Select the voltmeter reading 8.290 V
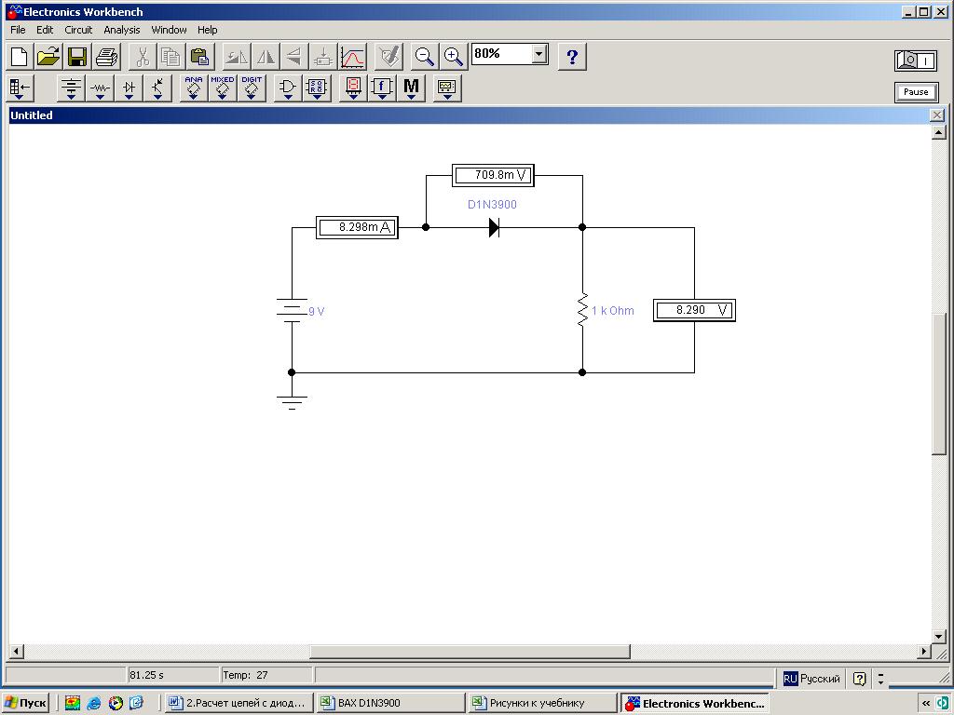Image resolution: width=954 pixels, height=715 pixels. [694, 310]
